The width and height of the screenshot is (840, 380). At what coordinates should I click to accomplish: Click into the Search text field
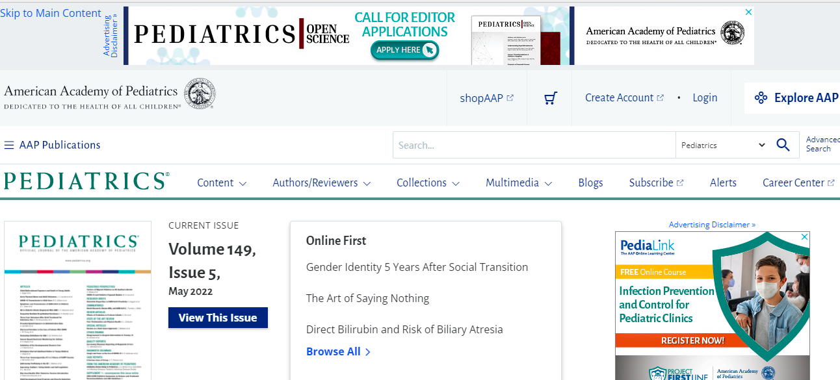click(x=533, y=145)
